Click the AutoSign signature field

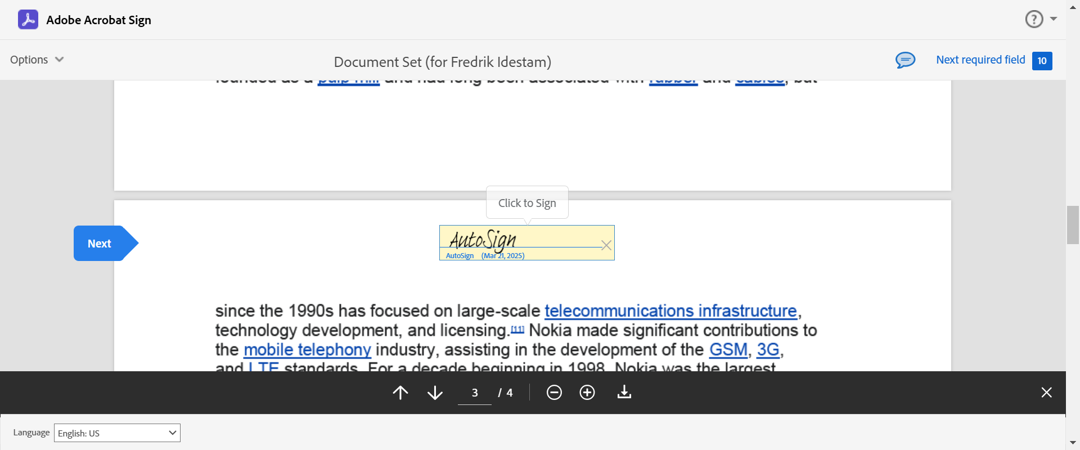click(526, 243)
